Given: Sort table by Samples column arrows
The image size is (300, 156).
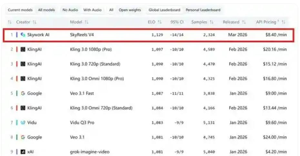Looking at the screenshot, I should point(211,22).
